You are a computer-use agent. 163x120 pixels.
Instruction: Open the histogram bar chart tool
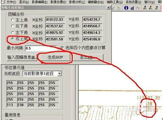pyautogui.click(x=132, y=8)
